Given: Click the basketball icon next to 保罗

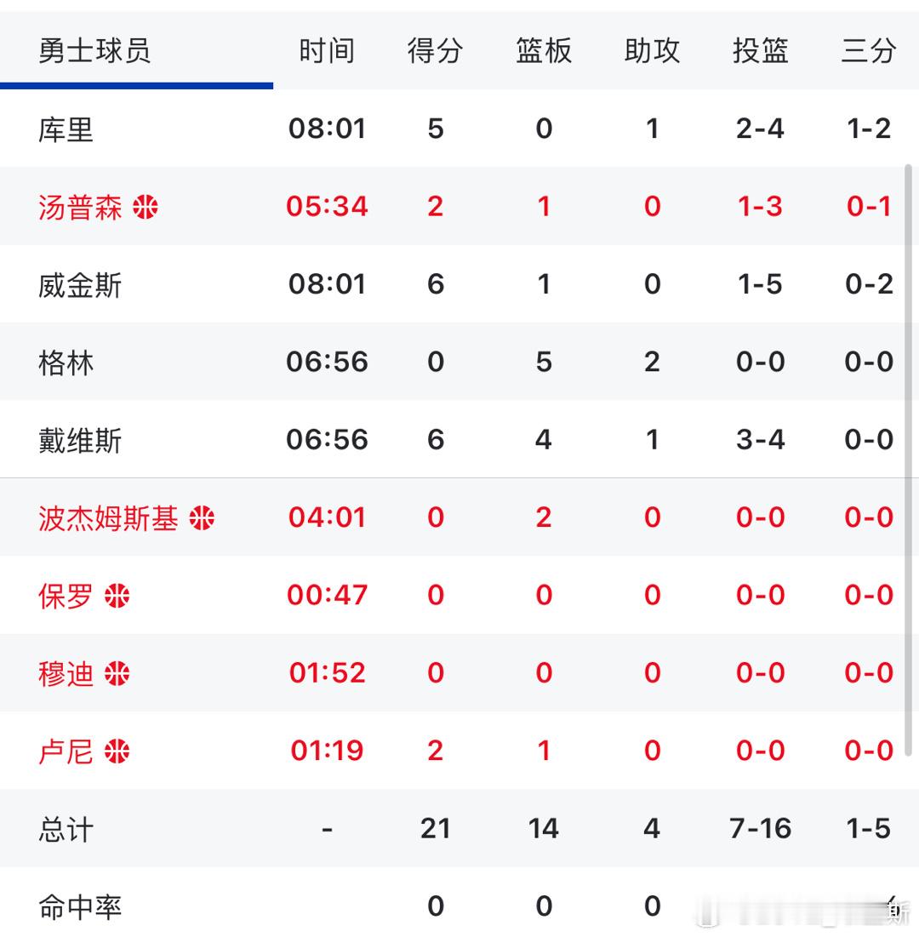Looking at the screenshot, I should pos(117,596).
